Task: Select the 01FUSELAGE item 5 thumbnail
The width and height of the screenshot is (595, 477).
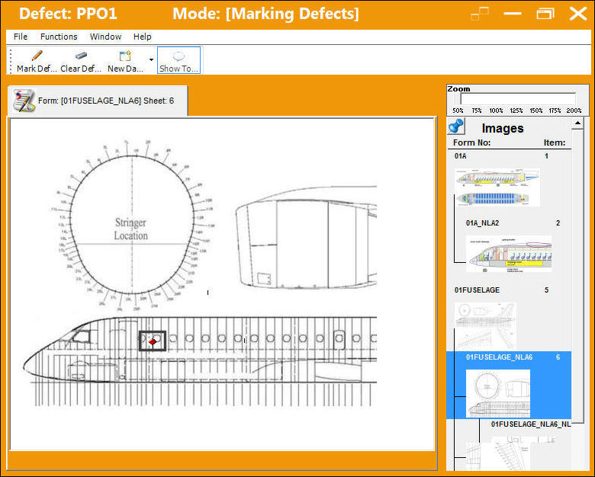Action: pos(485,326)
